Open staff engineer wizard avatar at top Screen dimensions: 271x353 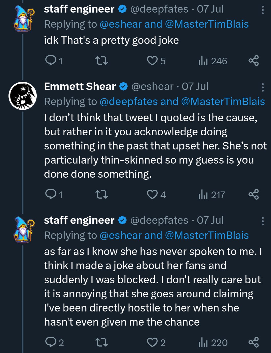(x=24, y=18)
